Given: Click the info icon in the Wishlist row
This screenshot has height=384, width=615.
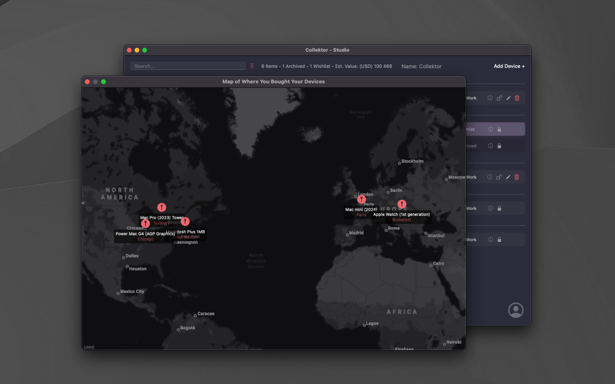Looking at the screenshot, I should tap(490, 129).
